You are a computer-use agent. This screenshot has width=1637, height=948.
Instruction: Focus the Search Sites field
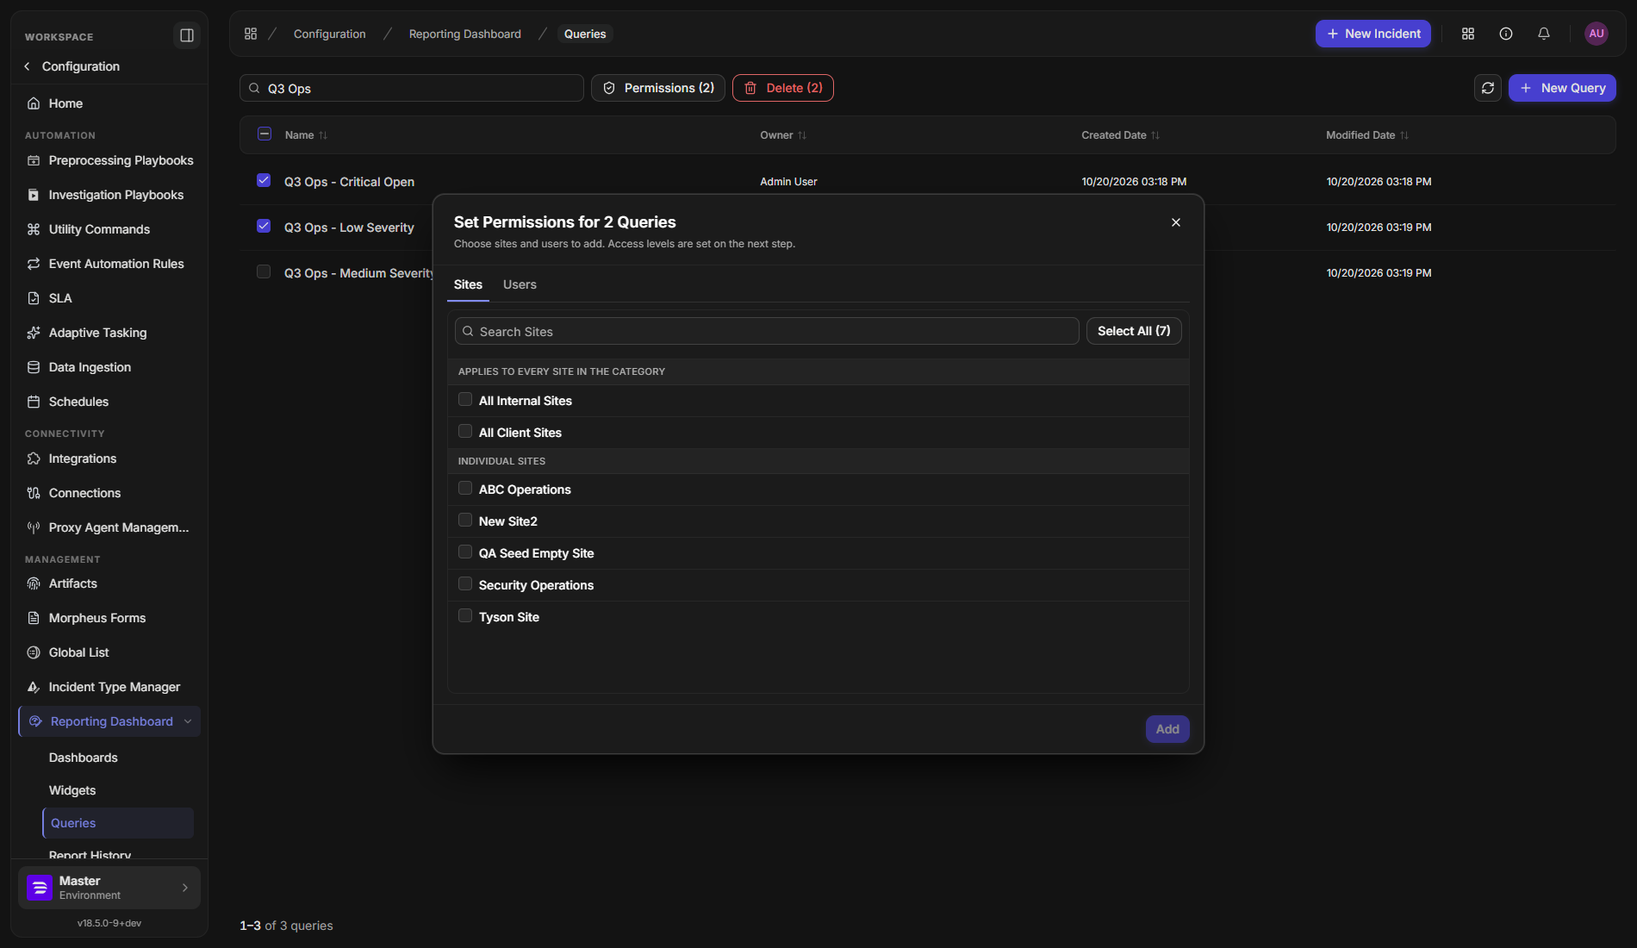tap(767, 331)
